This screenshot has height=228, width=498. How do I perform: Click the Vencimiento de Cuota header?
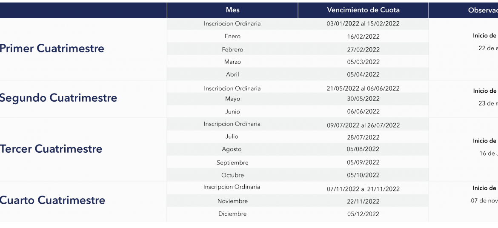tap(363, 10)
